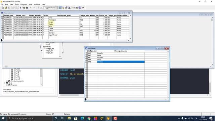Click the Cut scissors toolbar icon
The height and width of the screenshot is (121, 215).
pos(20,8)
